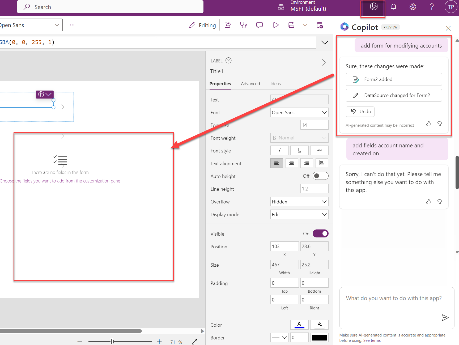
Task: Click Undo in Copilot response
Action: tap(360, 112)
